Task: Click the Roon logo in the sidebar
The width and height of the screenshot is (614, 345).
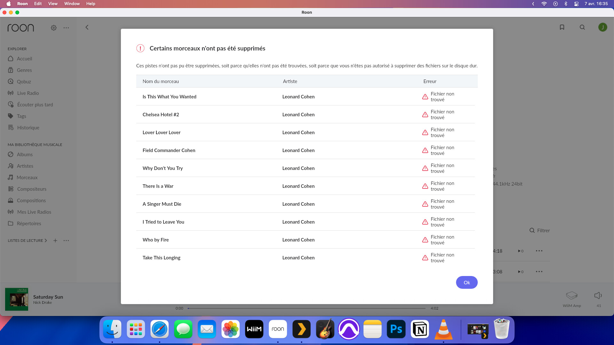Action: [21, 28]
